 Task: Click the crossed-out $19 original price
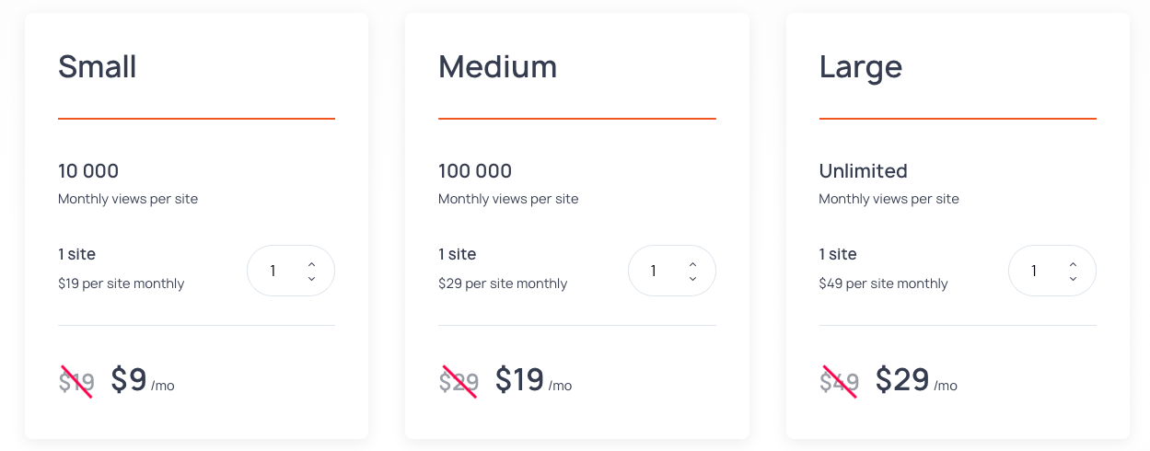(76, 381)
